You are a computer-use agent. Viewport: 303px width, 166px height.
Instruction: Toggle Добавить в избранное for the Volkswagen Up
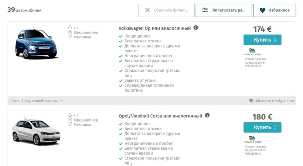(x=271, y=100)
